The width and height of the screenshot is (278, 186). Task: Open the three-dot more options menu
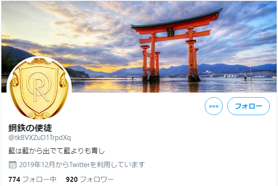point(214,106)
